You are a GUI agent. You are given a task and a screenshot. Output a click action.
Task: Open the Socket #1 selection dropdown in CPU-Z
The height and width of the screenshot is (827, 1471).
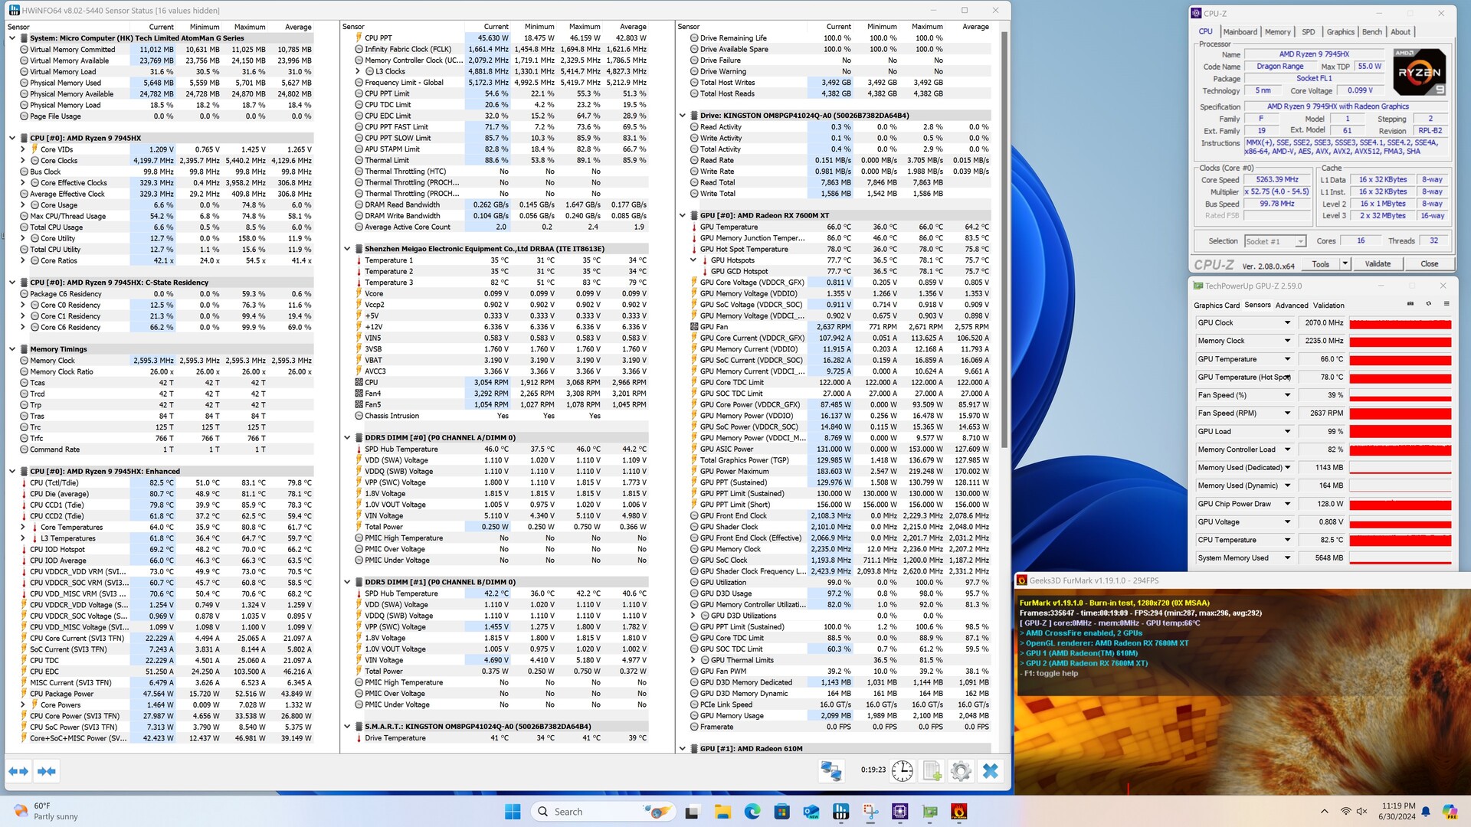(1300, 241)
